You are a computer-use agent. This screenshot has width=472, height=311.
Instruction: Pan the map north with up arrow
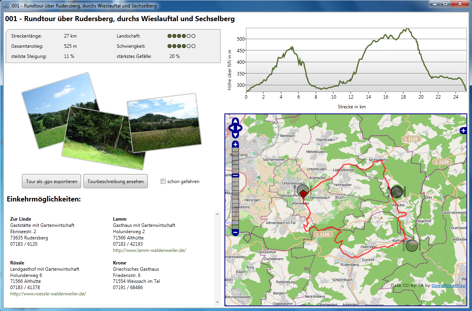click(x=235, y=121)
